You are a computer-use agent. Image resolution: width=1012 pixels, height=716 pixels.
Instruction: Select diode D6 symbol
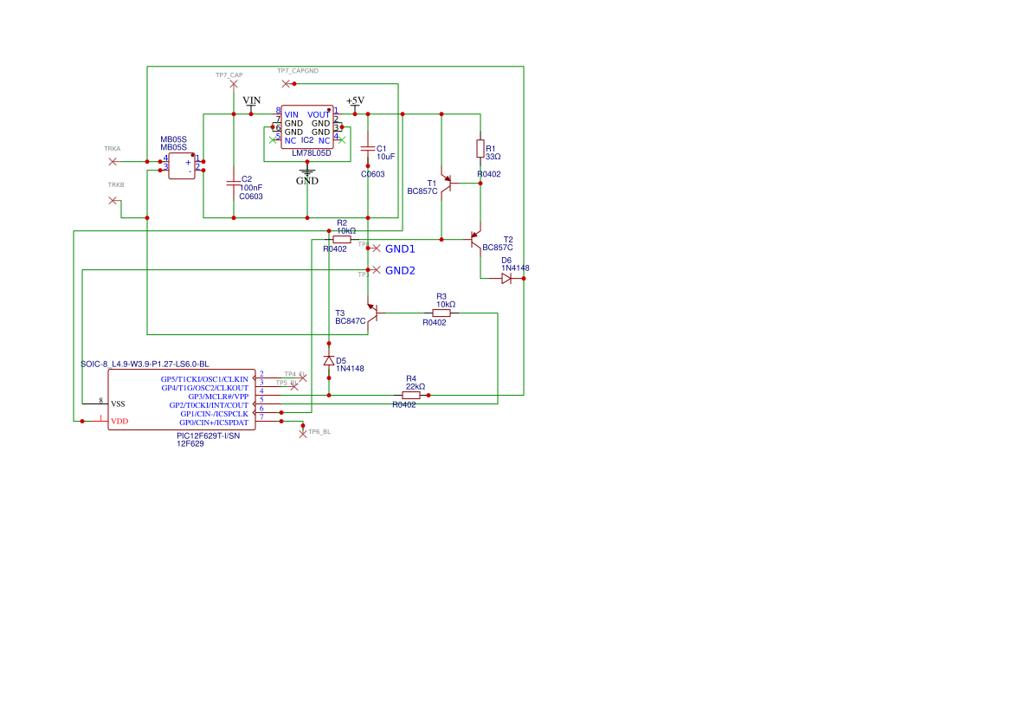(x=506, y=278)
